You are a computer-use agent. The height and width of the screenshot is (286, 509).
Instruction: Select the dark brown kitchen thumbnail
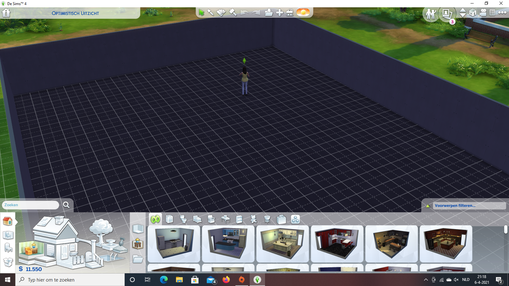click(391, 244)
